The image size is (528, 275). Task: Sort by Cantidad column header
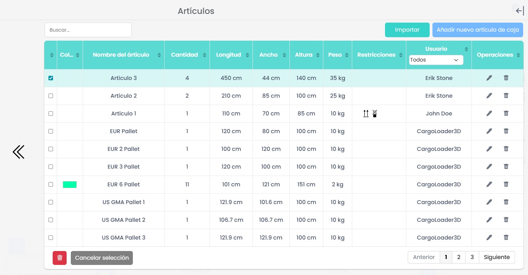[184, 55]
